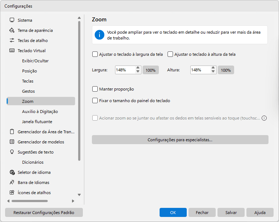
Task: Reset Altura with its 100% button
Action: click(x=226, y=70)
